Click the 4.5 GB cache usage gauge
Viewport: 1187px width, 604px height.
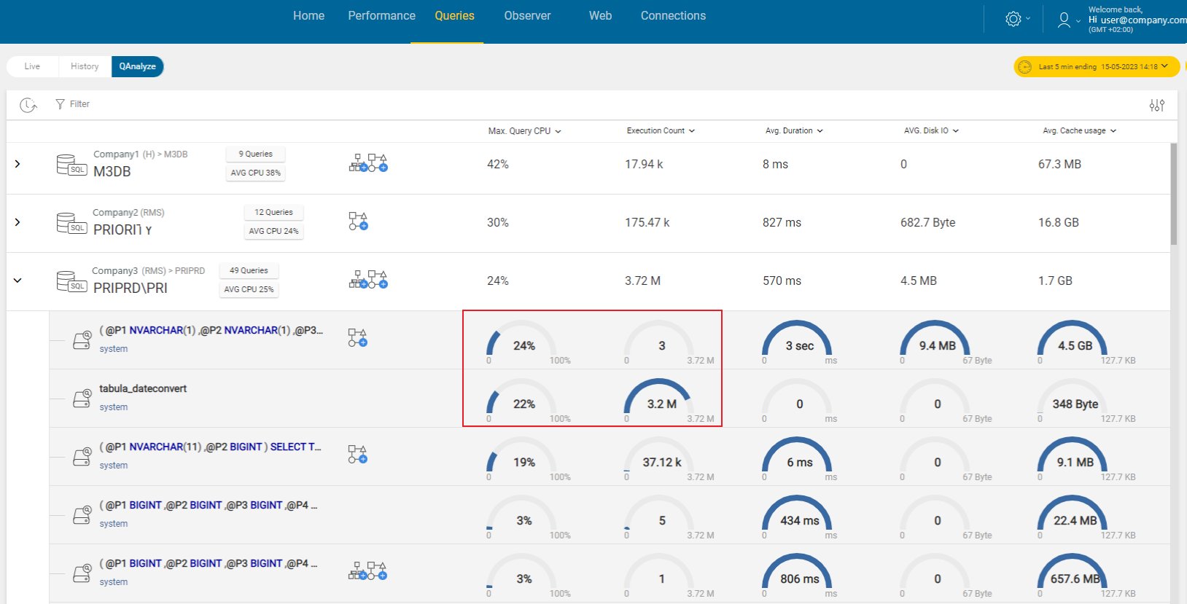[x=1073, y=342]
